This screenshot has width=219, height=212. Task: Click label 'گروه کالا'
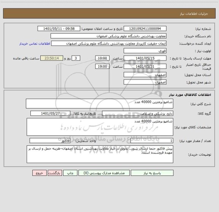coord(204,113)
